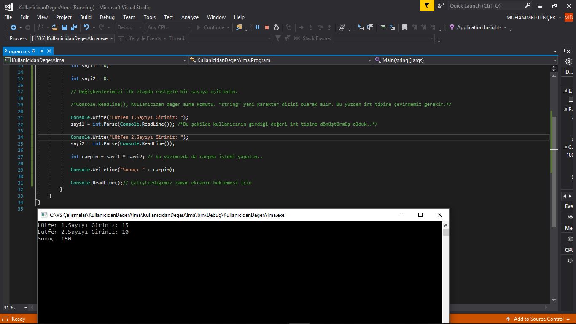
Task: Expand the Main(string[] args) member dropdown
Action: click(555, 60)
